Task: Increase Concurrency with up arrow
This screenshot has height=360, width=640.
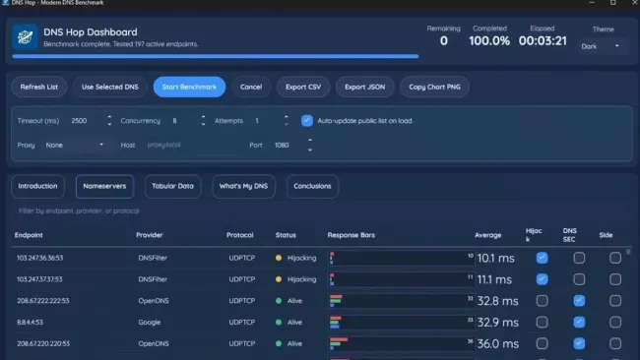Action: 203,117
